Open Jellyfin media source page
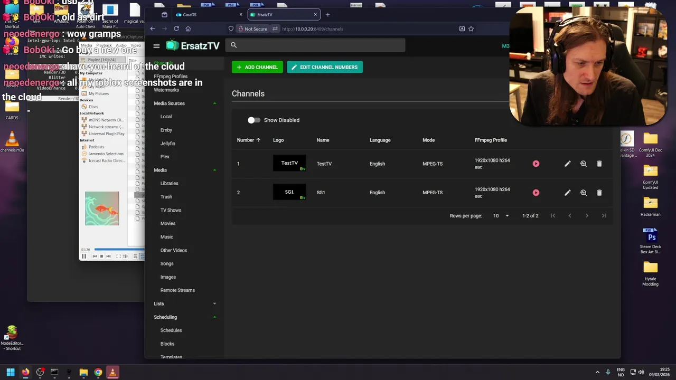 pos(168,144)
